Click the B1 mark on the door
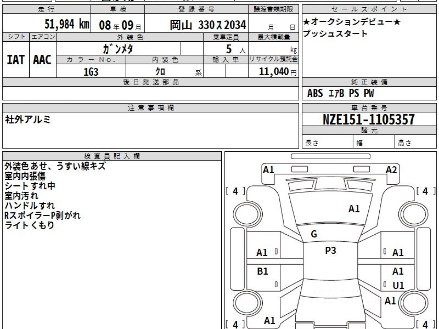439x329 pixels. tap(262, 271)
